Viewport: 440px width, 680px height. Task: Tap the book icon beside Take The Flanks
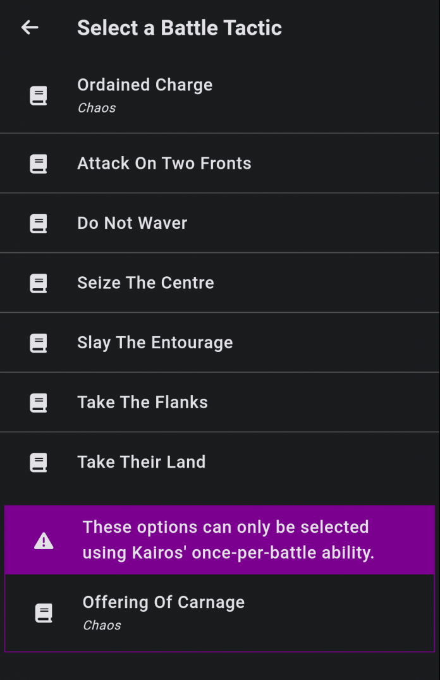(x=39, y=403)
